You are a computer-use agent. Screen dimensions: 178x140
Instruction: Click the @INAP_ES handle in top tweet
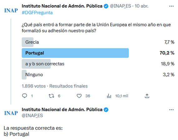120,6
